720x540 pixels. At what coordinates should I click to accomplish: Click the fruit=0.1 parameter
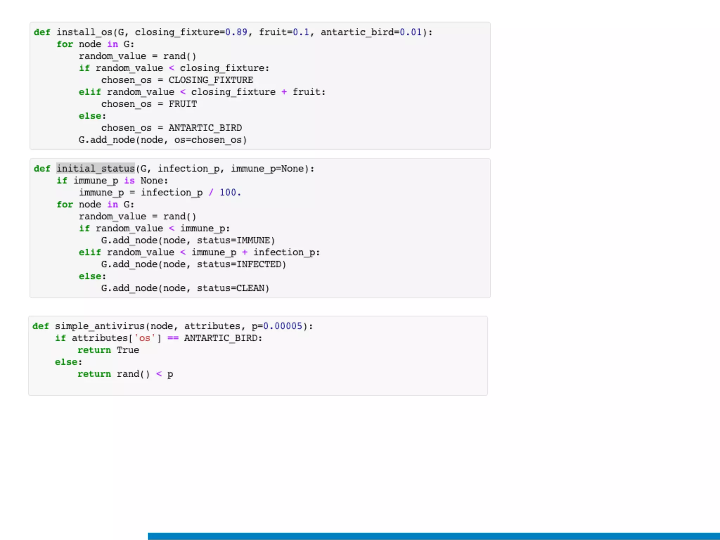click(284, 32)
